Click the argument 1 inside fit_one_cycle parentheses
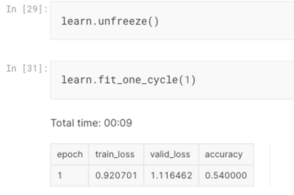The image size is (294, 195). pos(187,80)
